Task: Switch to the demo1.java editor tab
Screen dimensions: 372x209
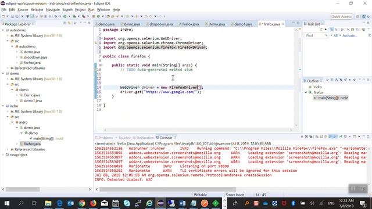Action: [242, 24]
